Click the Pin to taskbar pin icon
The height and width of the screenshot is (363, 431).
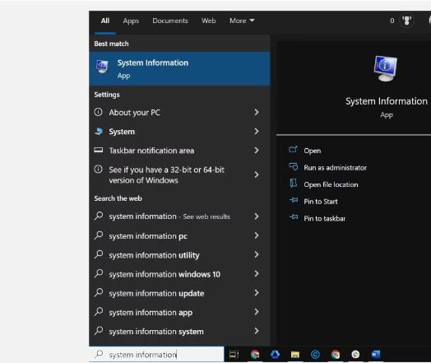[x=294, y=217]
